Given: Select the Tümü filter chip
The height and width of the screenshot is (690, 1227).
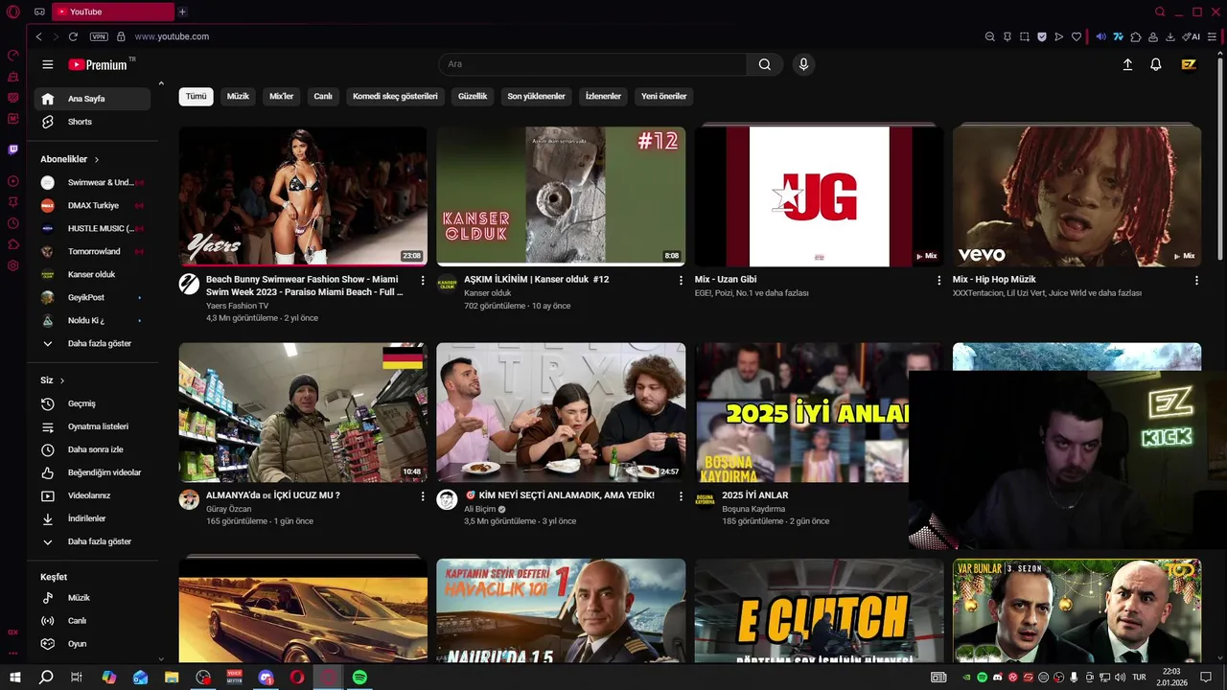Looking at the screenshot, I should (196, 96).
